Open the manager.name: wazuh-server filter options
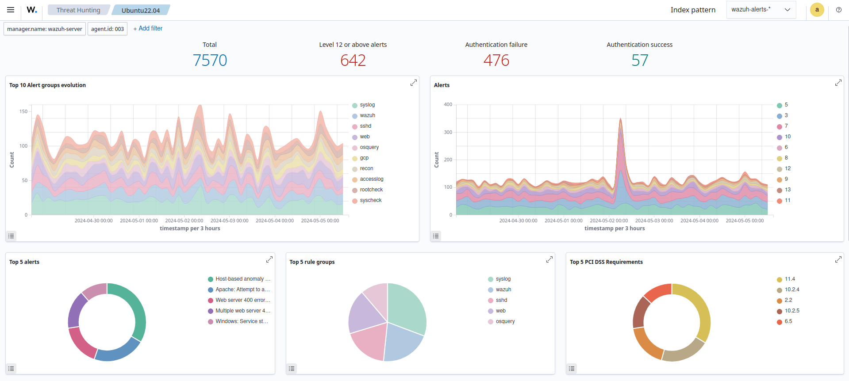The width and height of the screenshot is (849, 381). point(45,29)
